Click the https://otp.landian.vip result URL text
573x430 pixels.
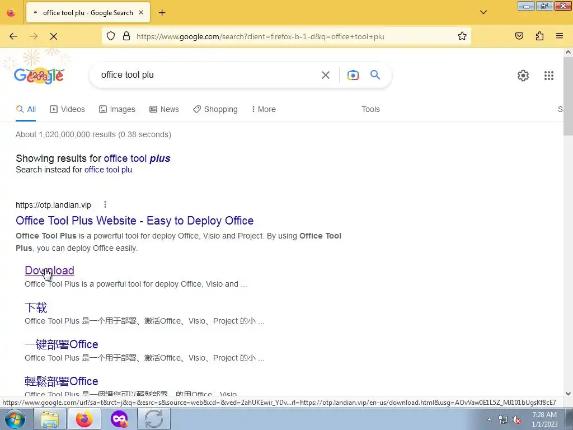(53, 205)
